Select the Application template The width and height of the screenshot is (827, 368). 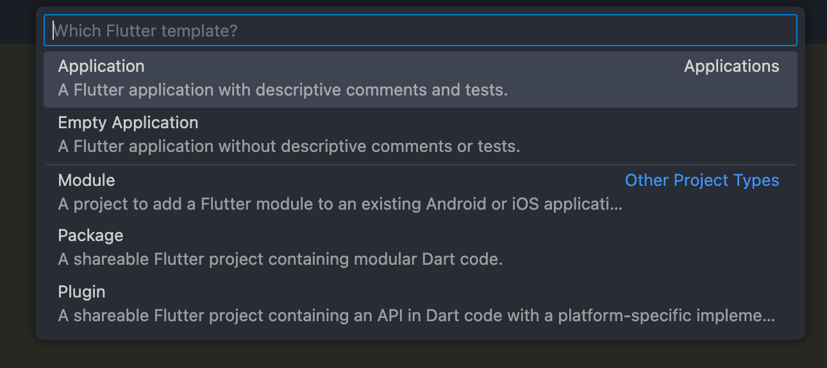tap(101, 67)
